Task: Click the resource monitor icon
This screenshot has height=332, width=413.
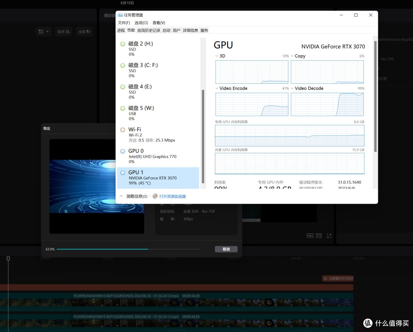Action: (155, 196)
